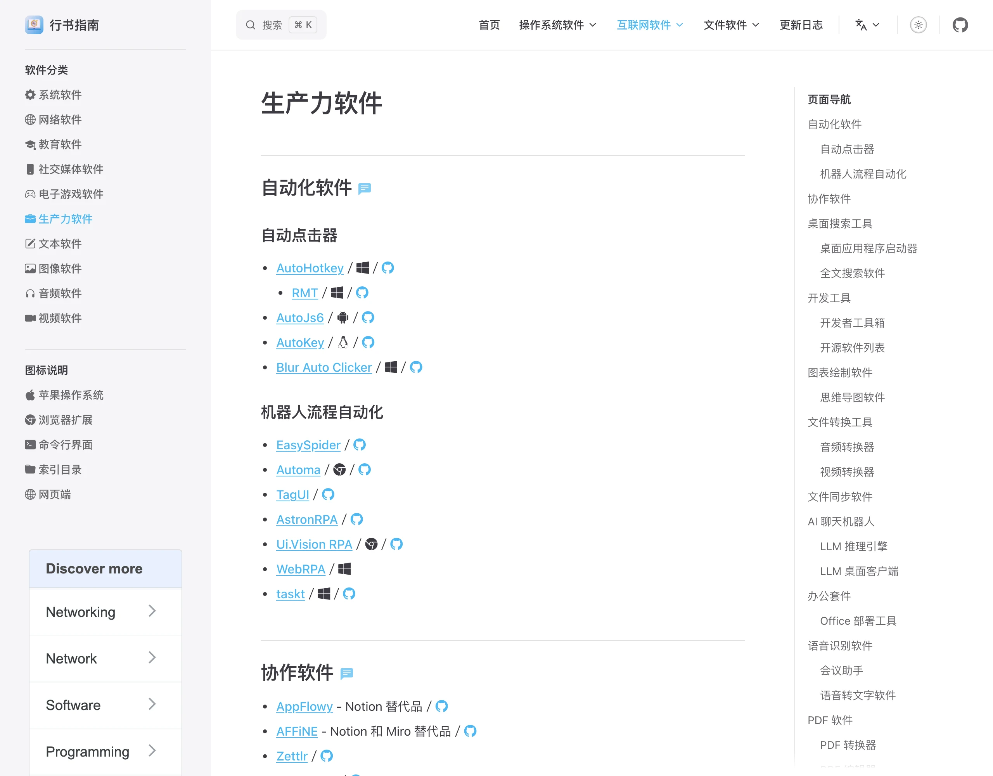The width and height of the screenshot is (993, 776).
Task: Open the GitHub repository icon in header
Action: point(960,25)
